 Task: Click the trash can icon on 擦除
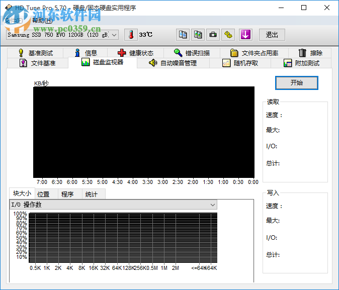click(x=302, y=53)
